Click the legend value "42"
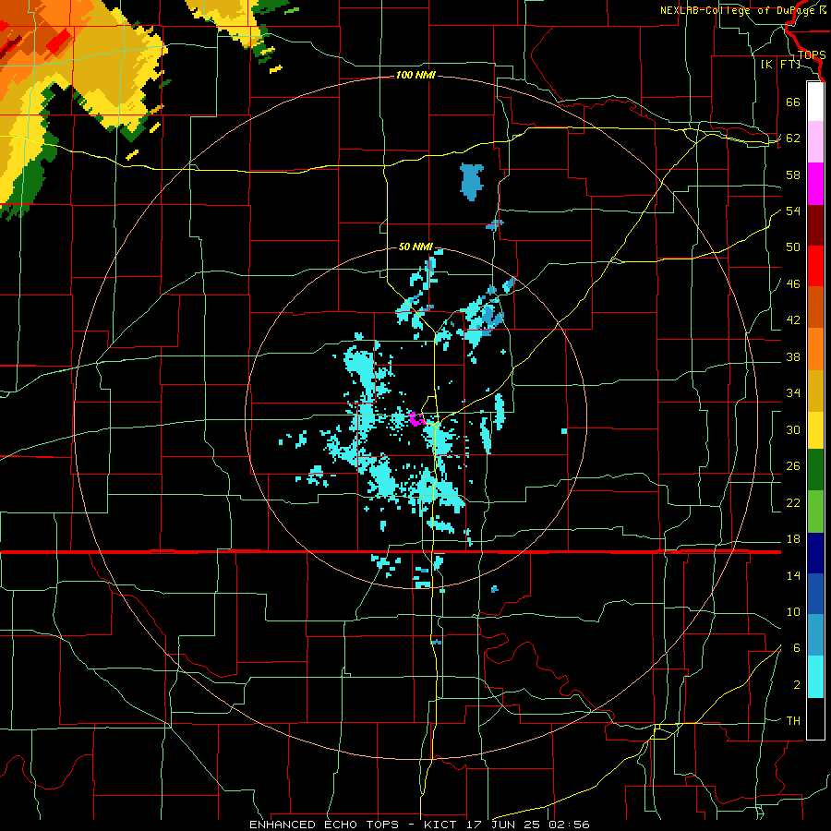The image size is (831, 831). [793, 320]
